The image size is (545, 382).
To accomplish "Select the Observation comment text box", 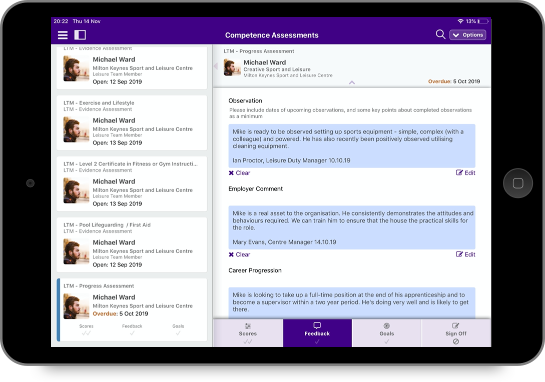I will (x=352, y=146).
